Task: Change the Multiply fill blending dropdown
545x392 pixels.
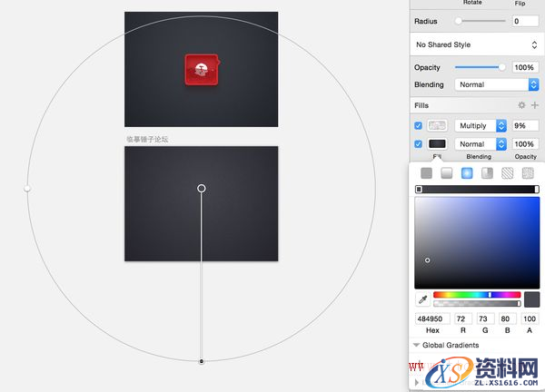Action: click(x=480, y=126)
